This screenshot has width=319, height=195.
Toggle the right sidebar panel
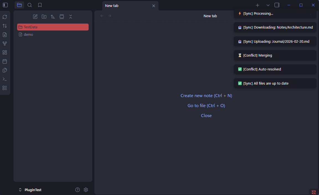tap(277, 5)
